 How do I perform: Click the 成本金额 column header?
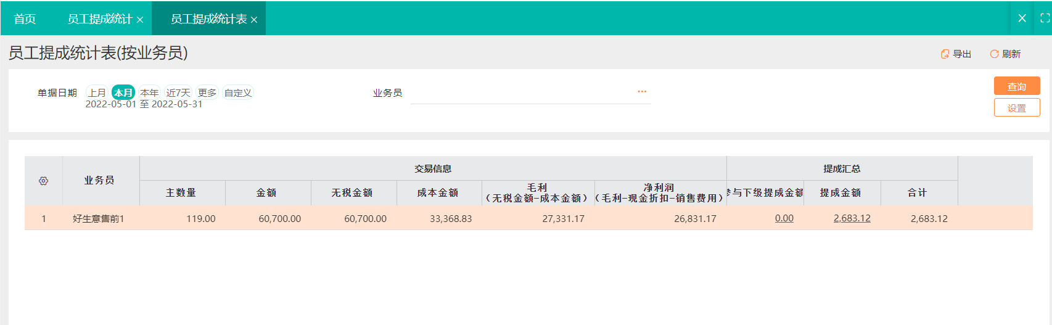pyautogui.click(x=439, y=193)
